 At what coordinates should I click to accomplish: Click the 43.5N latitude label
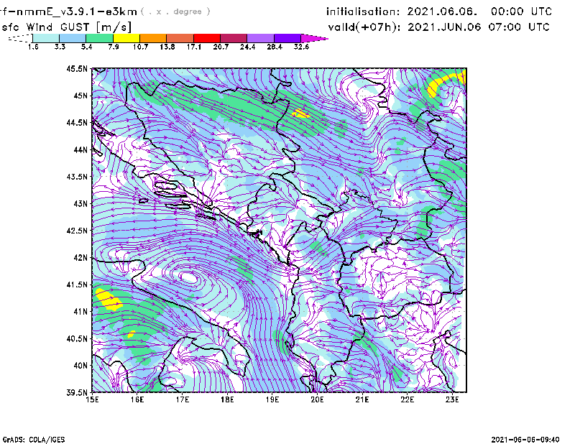pyautogui.click(x=77, y=176)
